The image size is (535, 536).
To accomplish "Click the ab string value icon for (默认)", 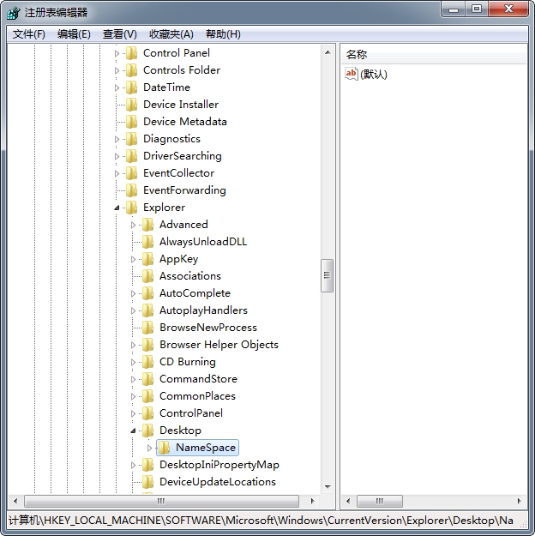I will click(x=351, y=74).
